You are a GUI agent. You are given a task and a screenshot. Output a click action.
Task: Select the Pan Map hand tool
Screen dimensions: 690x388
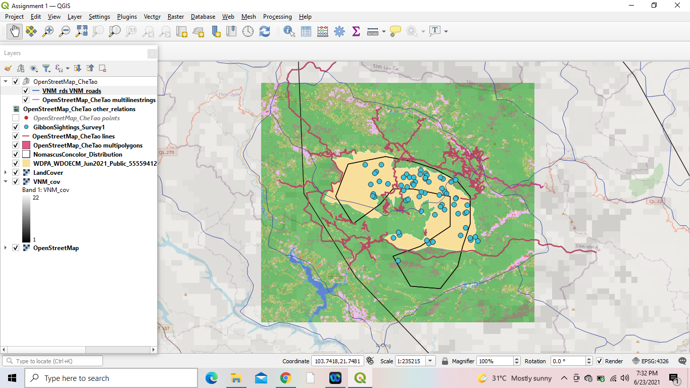tap(15, 31)
